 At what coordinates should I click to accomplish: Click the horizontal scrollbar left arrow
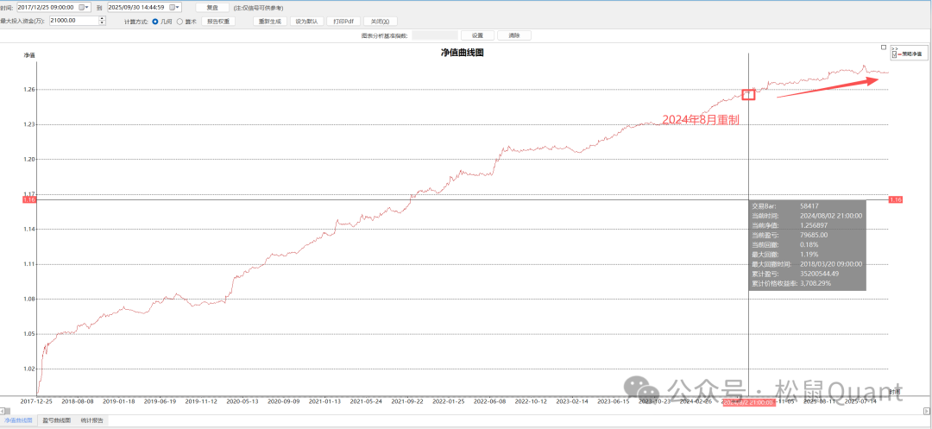coord(3,413)
